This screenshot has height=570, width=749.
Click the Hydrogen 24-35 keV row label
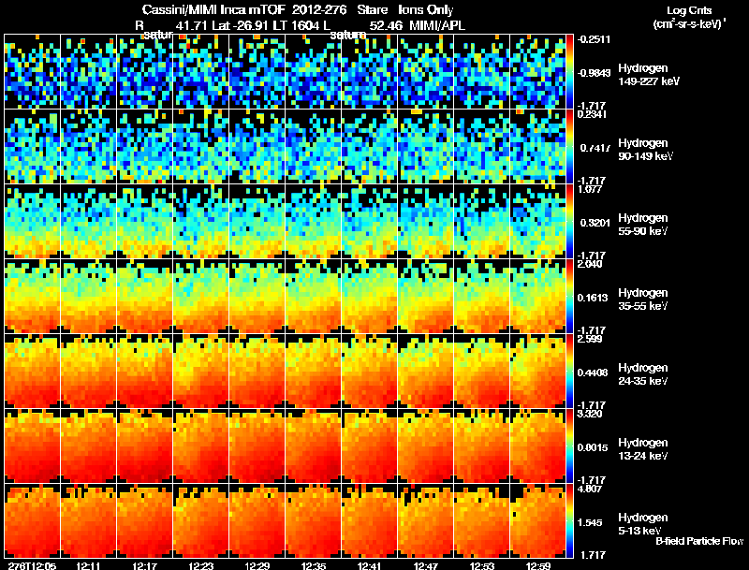(x=642, y=374)
